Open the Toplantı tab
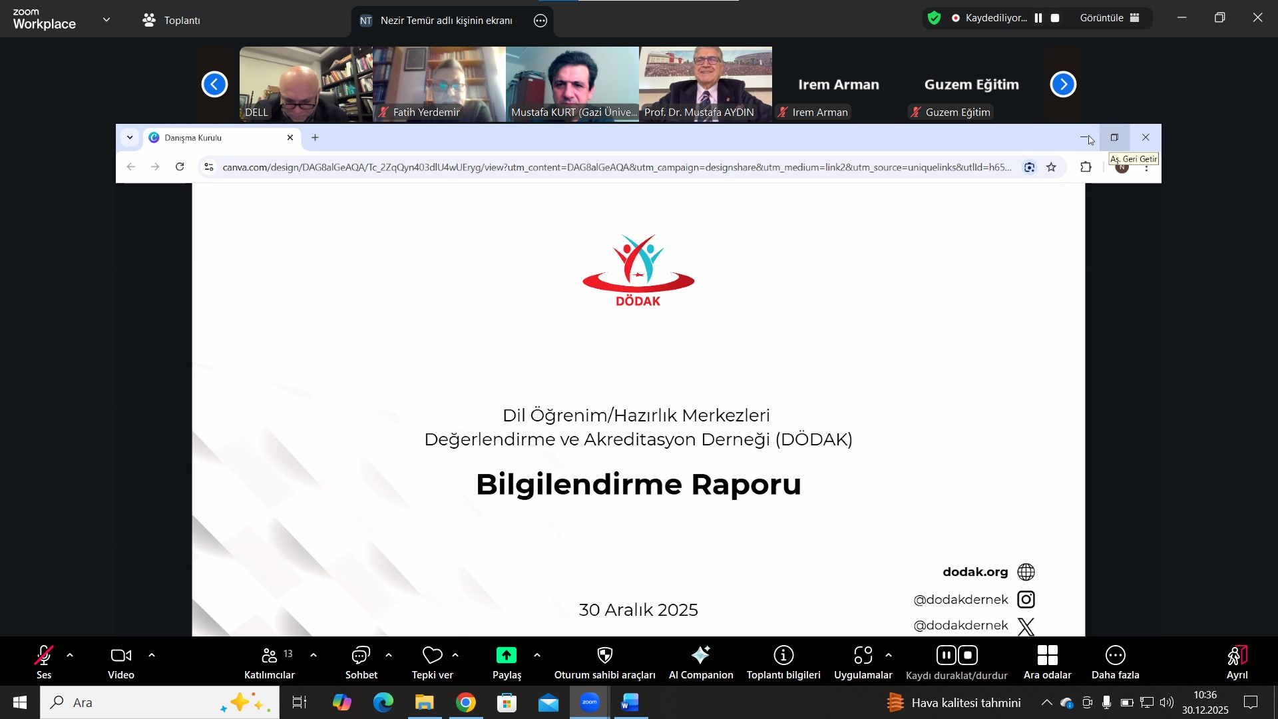The height and width of the screenshot is (719, 1278). coord(172,20)
